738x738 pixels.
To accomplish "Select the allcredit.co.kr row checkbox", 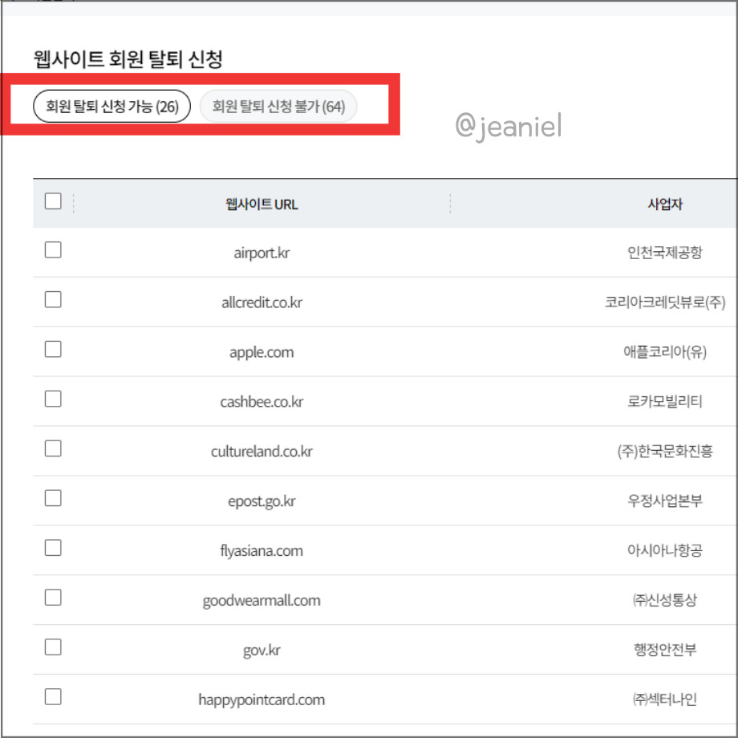I will pos(52,299).
